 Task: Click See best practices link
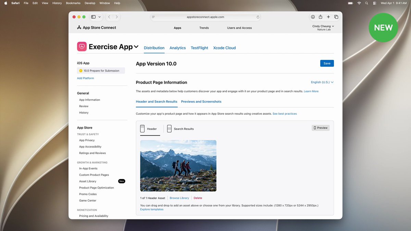point(285,114)
